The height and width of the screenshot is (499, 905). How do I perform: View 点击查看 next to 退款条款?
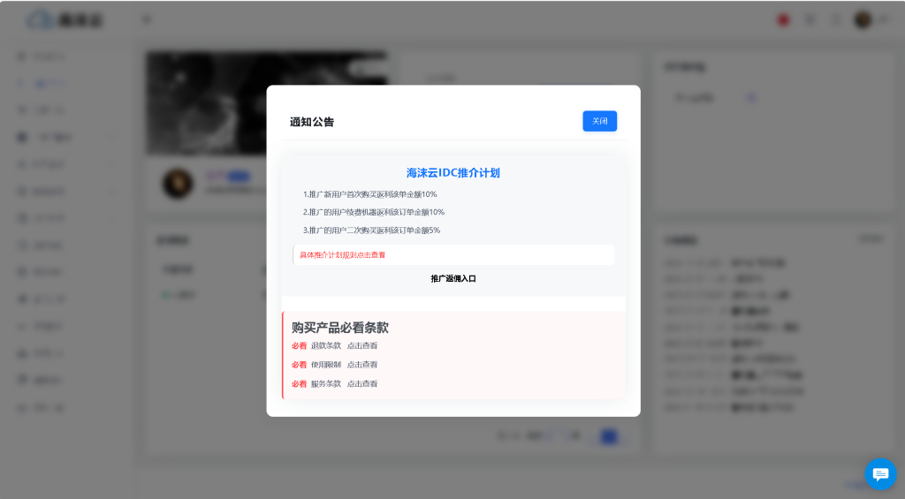click(361, 345)
